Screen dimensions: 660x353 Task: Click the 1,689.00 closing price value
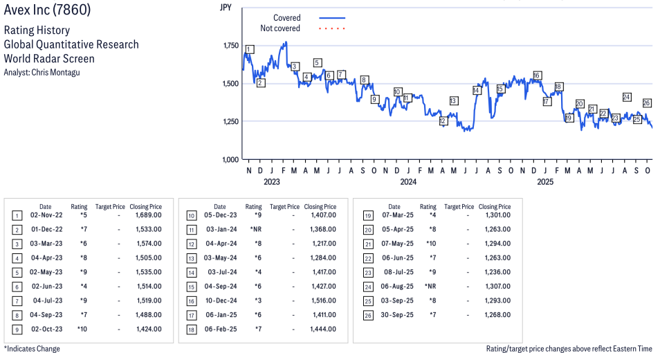pos(149,215)
